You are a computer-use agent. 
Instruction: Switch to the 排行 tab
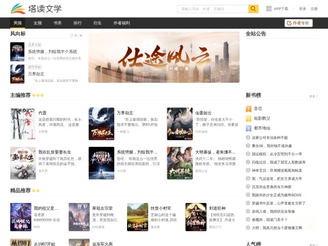(77, 23)
